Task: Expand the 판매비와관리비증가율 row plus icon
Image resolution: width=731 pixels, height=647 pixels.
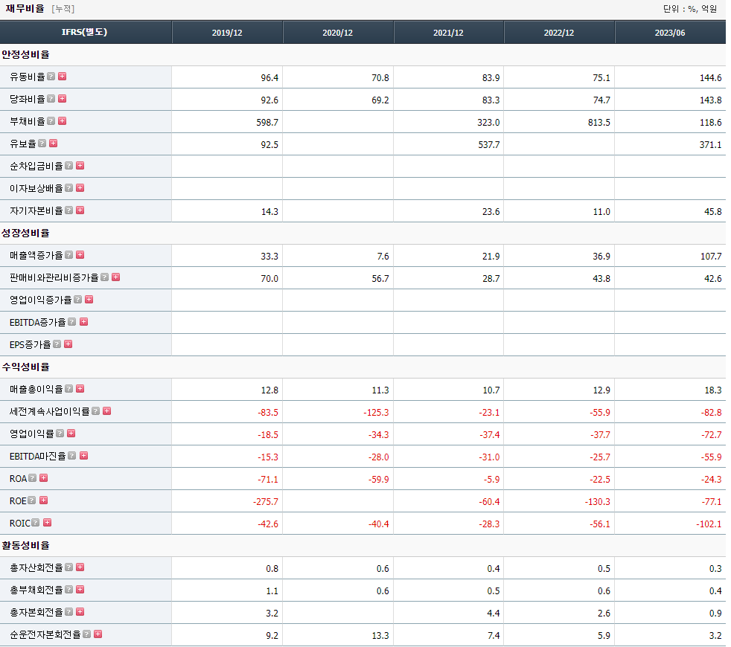Action: tap(116, 277)
